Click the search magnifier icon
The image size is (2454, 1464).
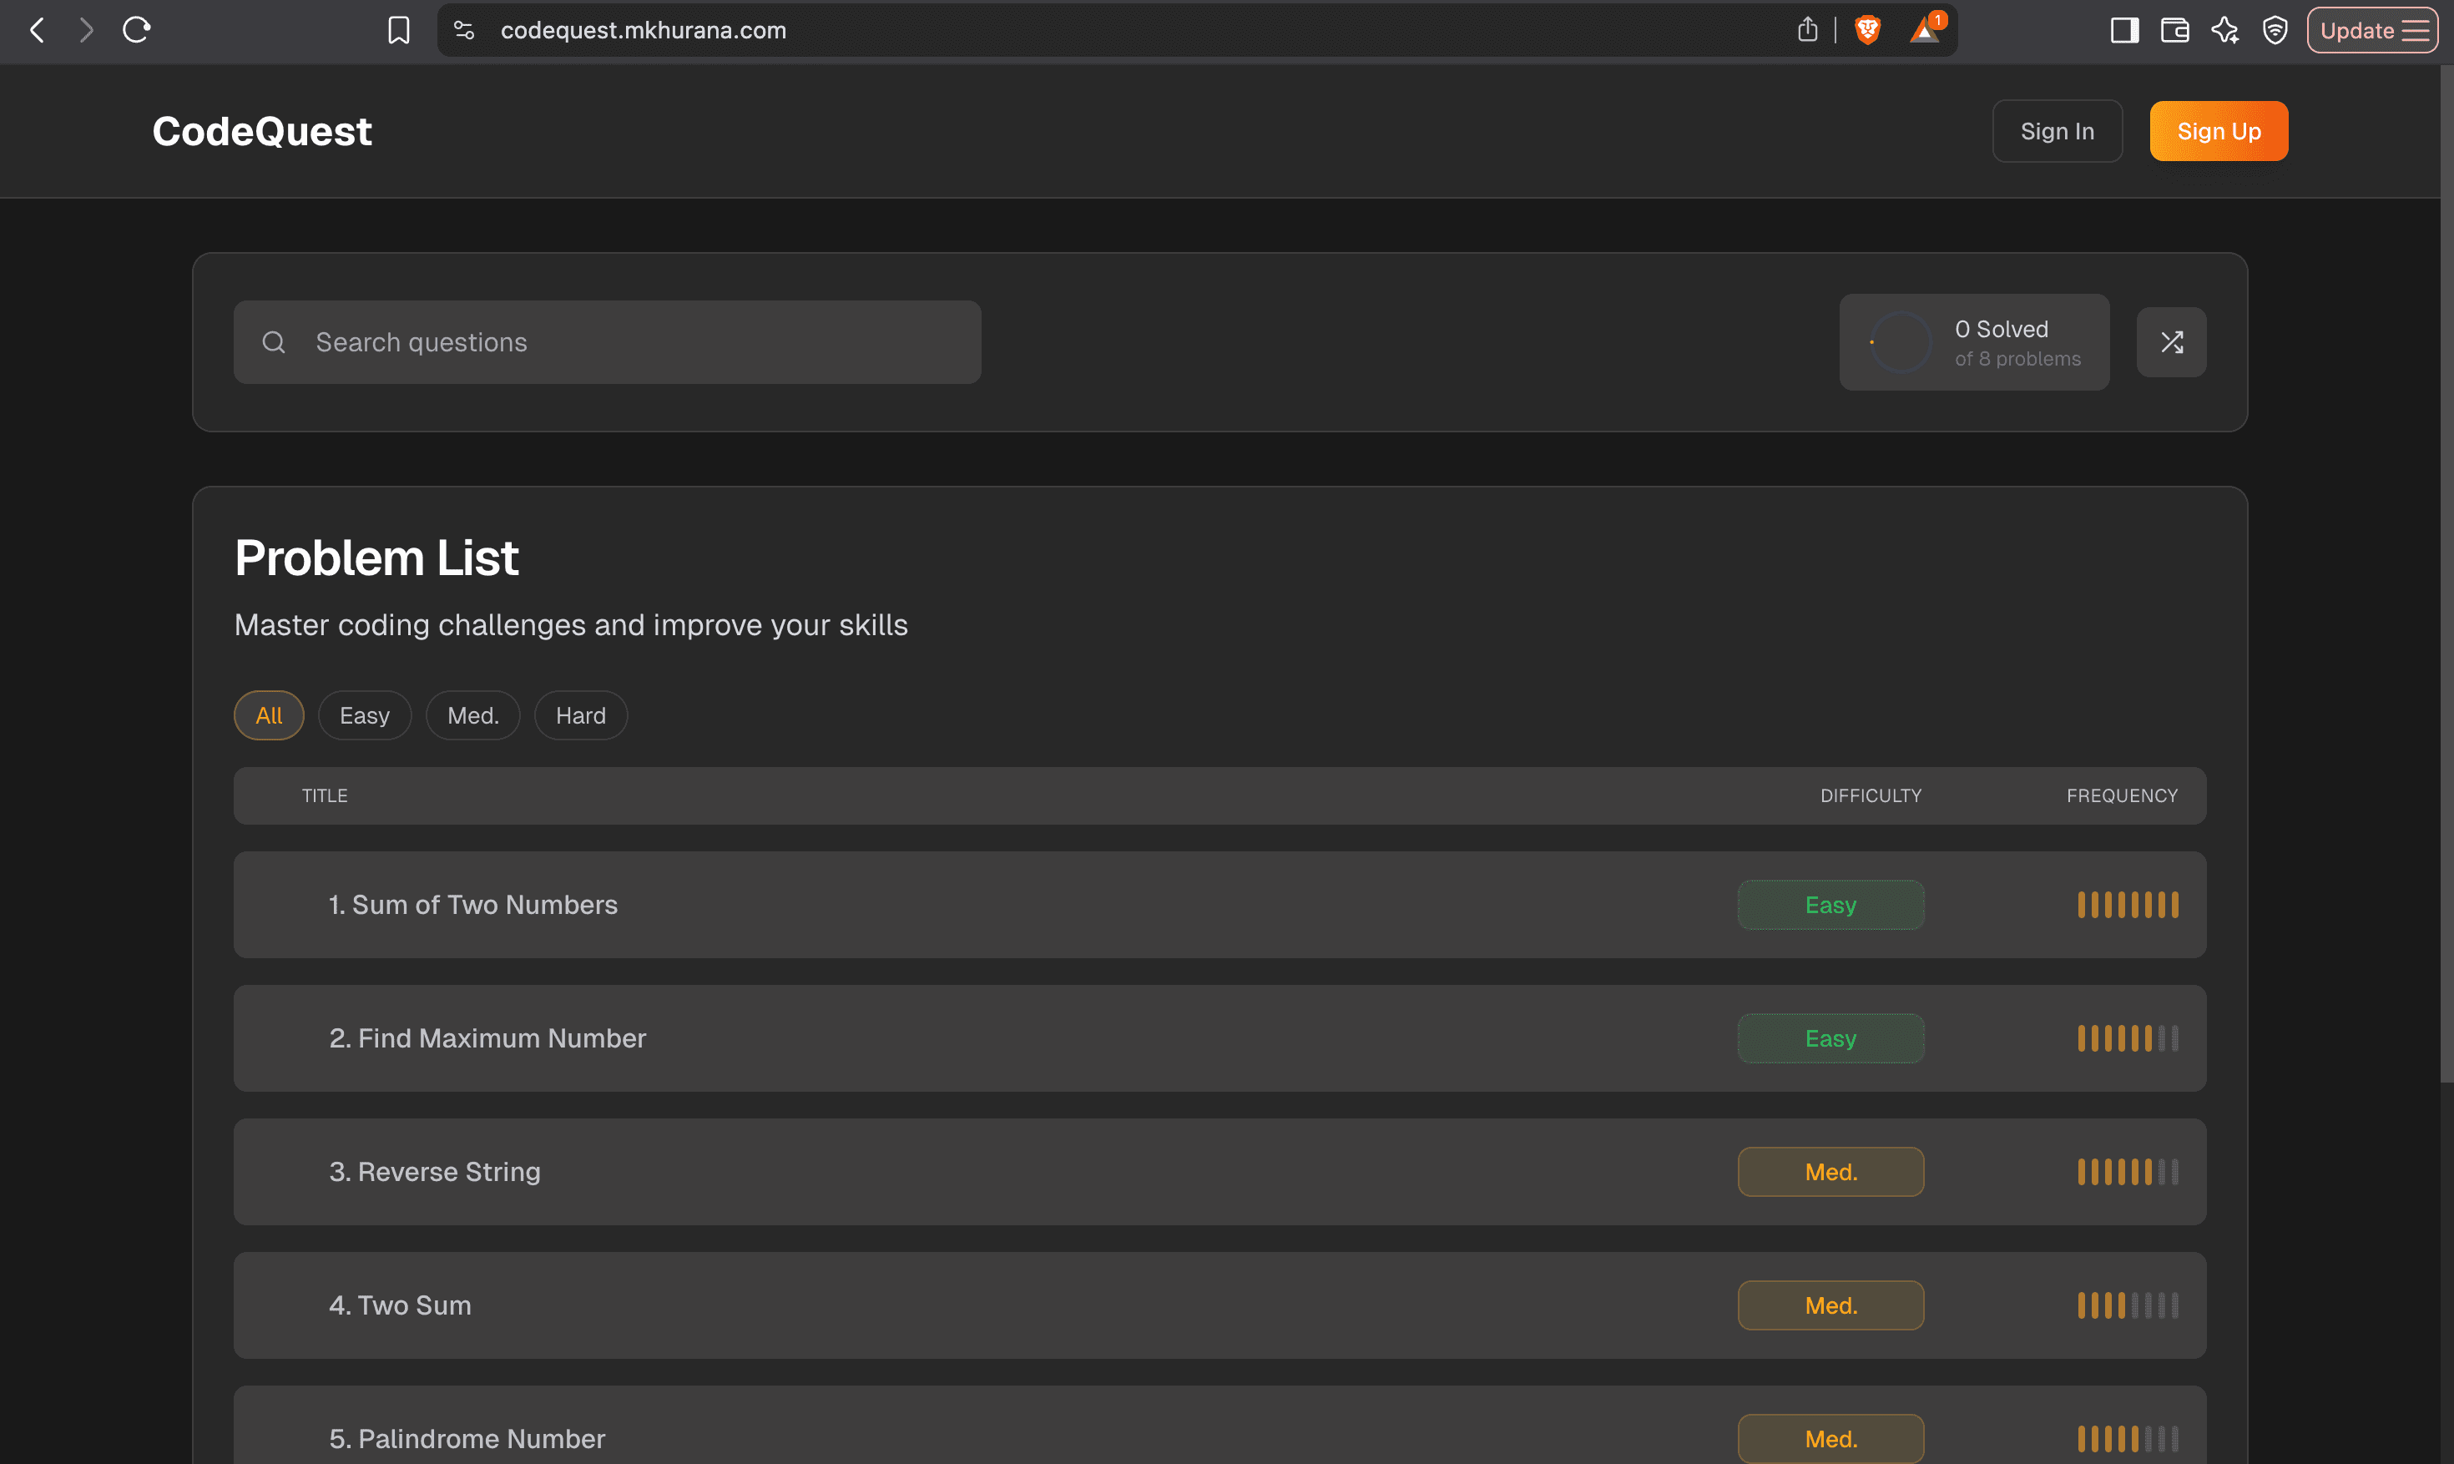pyautogui.click(x=275, y=342)
